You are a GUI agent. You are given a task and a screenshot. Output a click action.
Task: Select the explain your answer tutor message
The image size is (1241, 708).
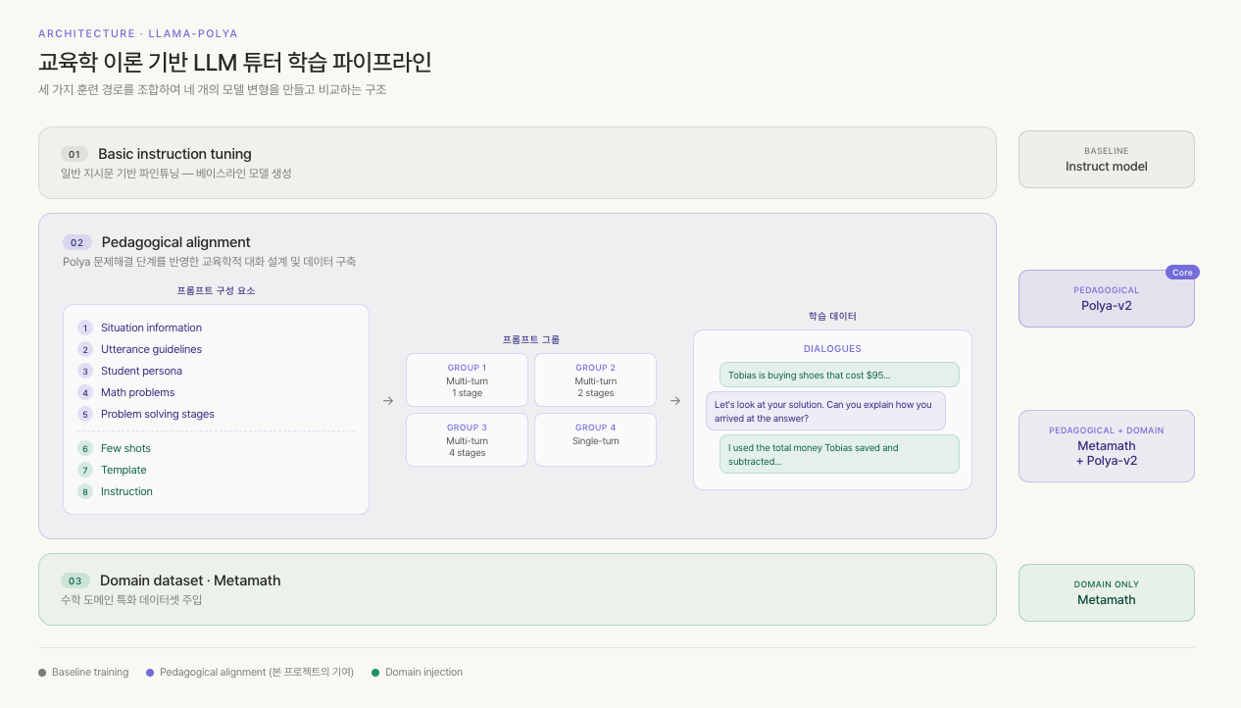825,410
